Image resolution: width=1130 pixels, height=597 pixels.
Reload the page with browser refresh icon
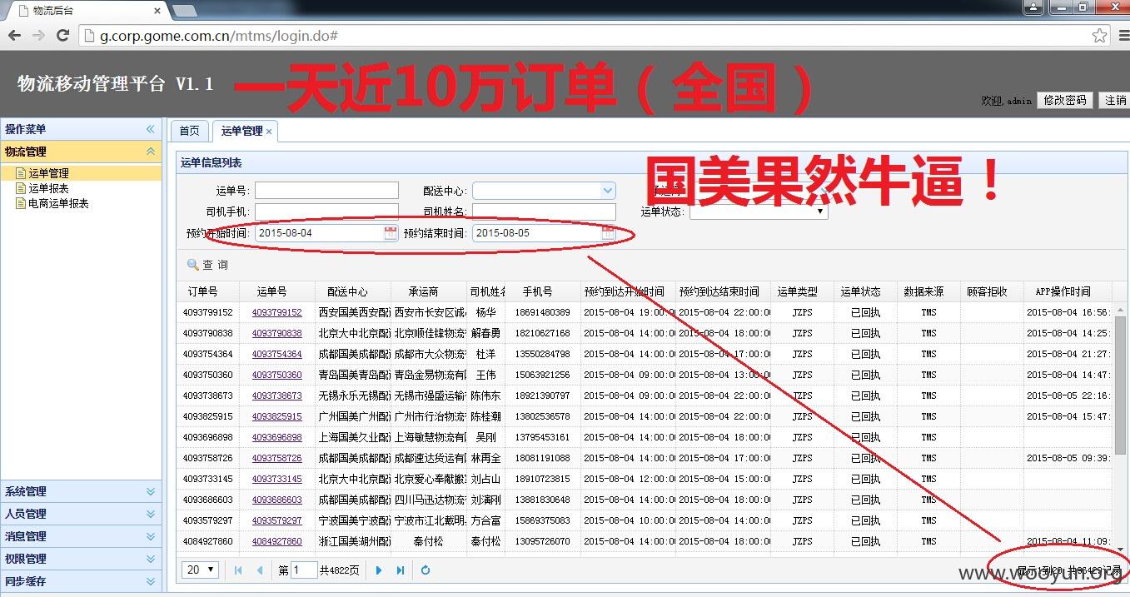click(62, 36)
